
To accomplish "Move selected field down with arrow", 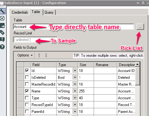I will [x=46, y=55].
